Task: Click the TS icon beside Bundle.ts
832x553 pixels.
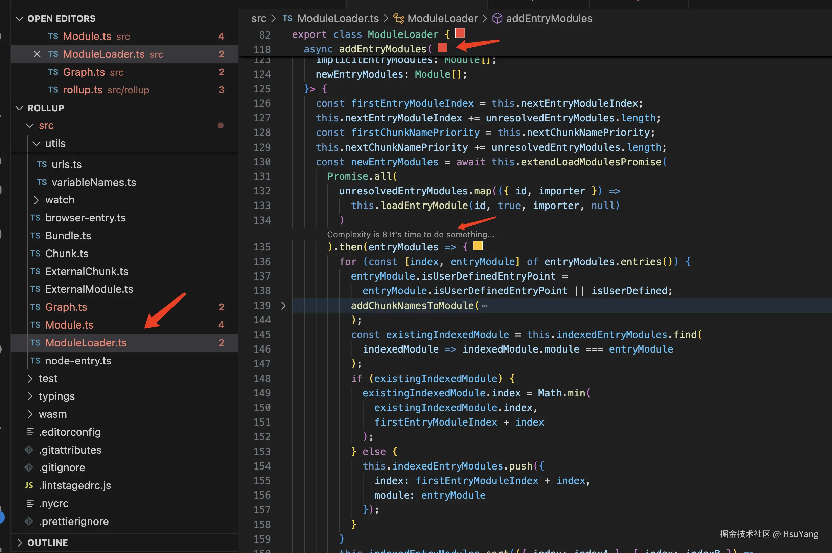Action: coord(35,236)
